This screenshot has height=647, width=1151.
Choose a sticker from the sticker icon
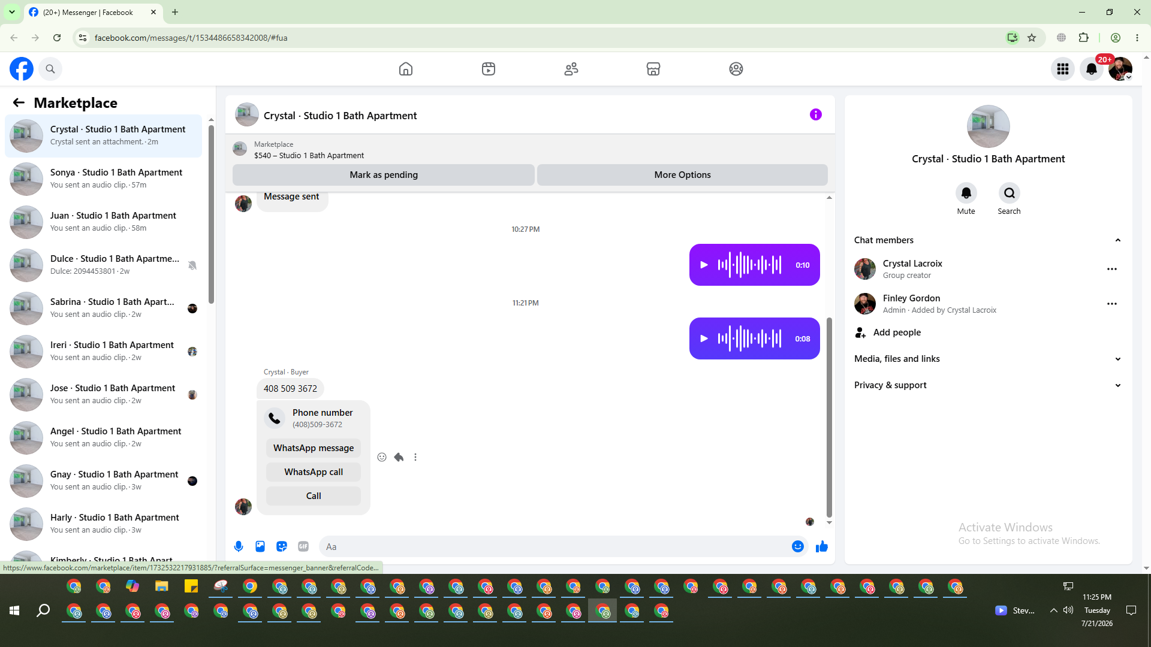click(x=282, y=546)
